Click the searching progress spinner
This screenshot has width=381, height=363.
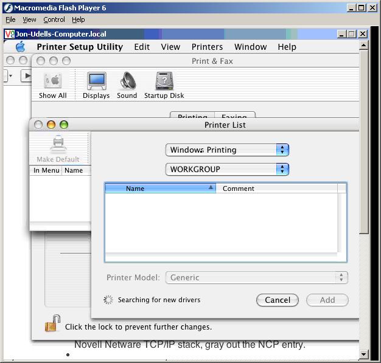pos(108,300)
